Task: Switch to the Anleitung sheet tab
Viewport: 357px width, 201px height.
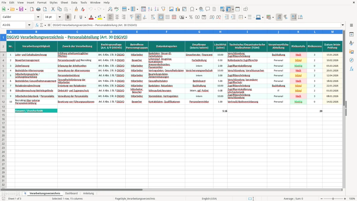Action: [x=88, y=193]
